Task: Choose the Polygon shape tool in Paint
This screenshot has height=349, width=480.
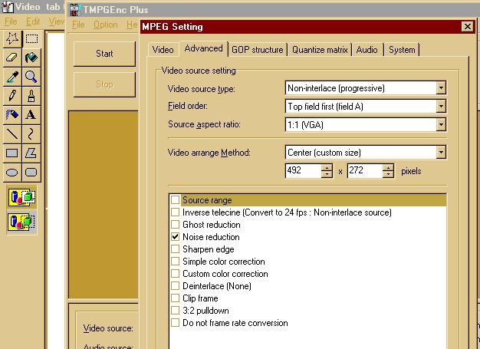Action: pyautogui.click(x=31, y=153)
